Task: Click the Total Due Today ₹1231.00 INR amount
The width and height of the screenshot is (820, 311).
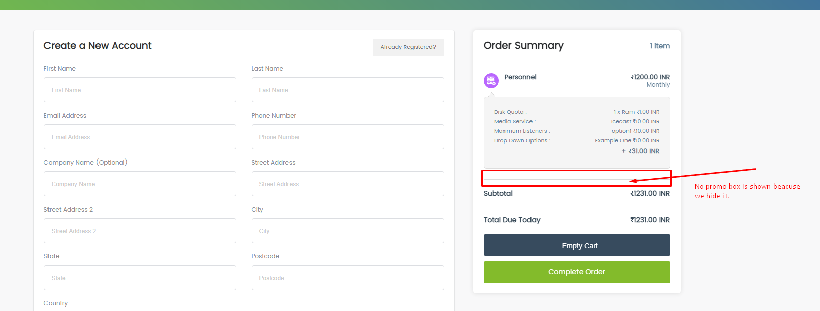Action: (650, 220)
